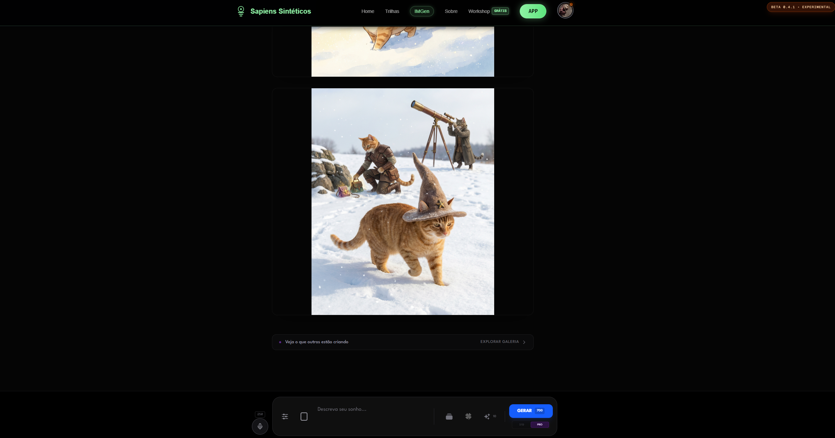Image resolution: width=835 pixels, height=438 pixels.
Task: Open the wizard-hat cat generated image
Action: point(403,201)
